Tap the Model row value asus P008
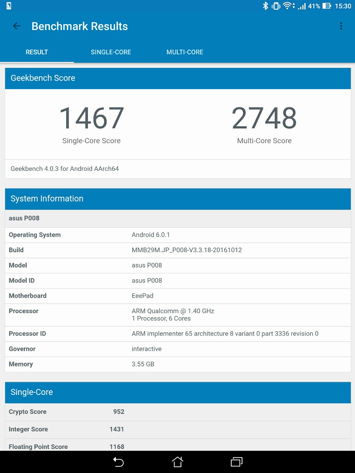The image size is (355, 473). 147,265
